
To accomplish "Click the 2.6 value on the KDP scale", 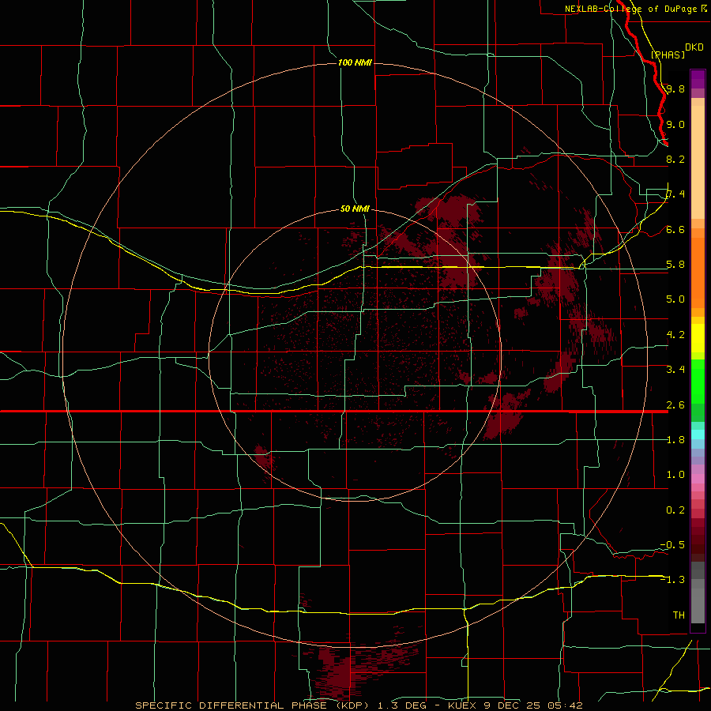I will pyautogui.click(x=675, y=405).
